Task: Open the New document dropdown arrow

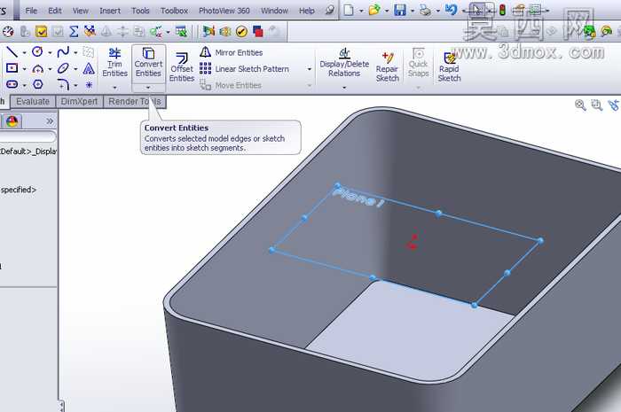Action: point(361,11)
